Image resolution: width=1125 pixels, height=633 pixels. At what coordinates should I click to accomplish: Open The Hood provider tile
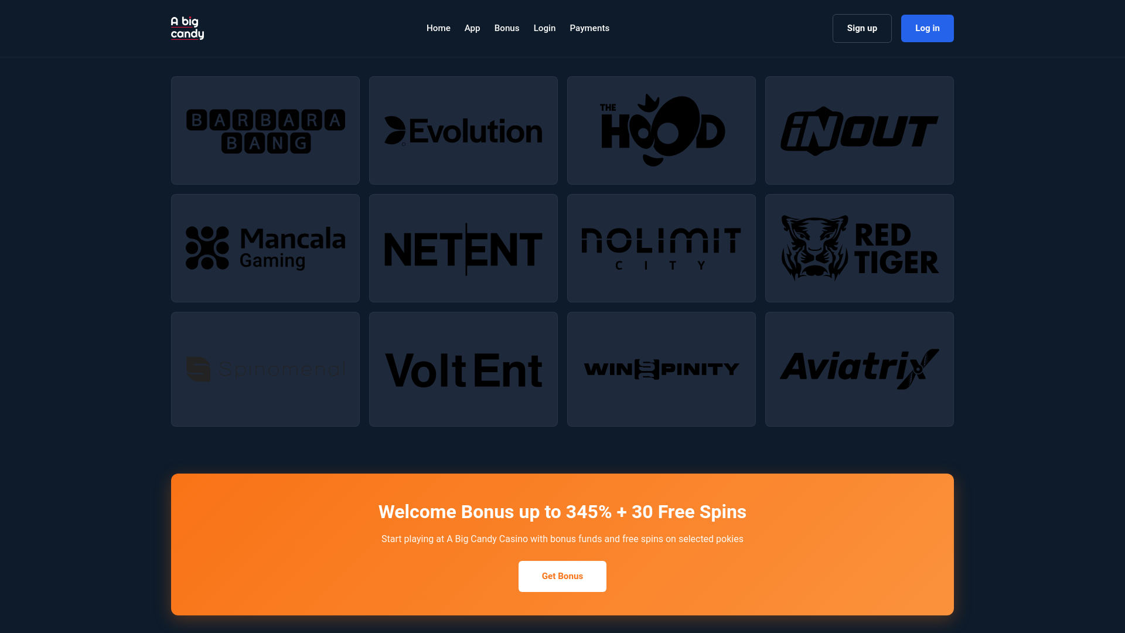[x=662, y=130]
